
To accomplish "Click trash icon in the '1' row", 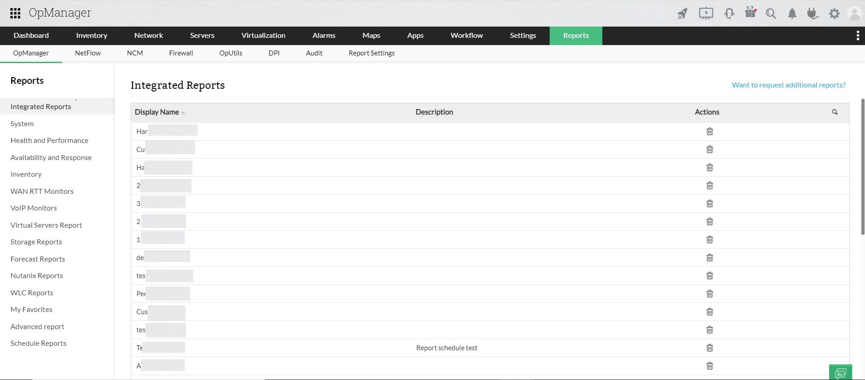I will click(x=710, y=240).
